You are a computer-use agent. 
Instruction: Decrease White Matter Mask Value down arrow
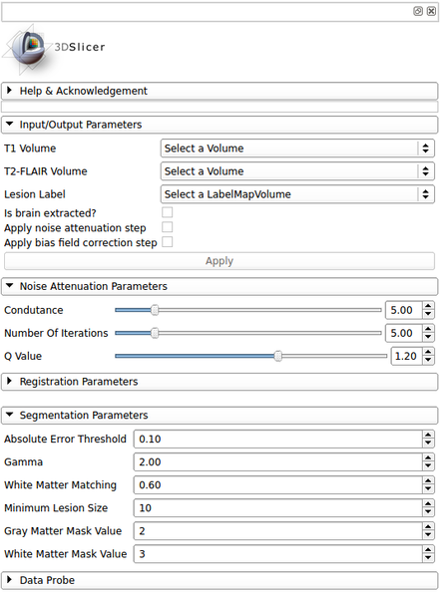[428, 558]
